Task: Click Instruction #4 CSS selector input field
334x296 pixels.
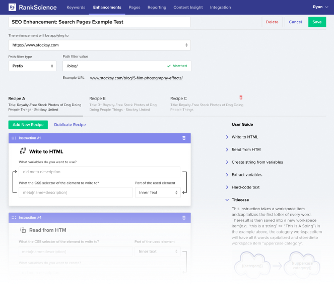Action: click(x=76, y=252)
